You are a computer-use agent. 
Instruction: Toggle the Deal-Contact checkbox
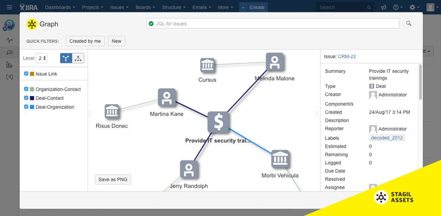pyautogui.click(x=26, y=98)
